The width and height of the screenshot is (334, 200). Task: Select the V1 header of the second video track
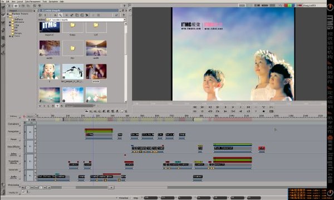[x=30, y=147]
